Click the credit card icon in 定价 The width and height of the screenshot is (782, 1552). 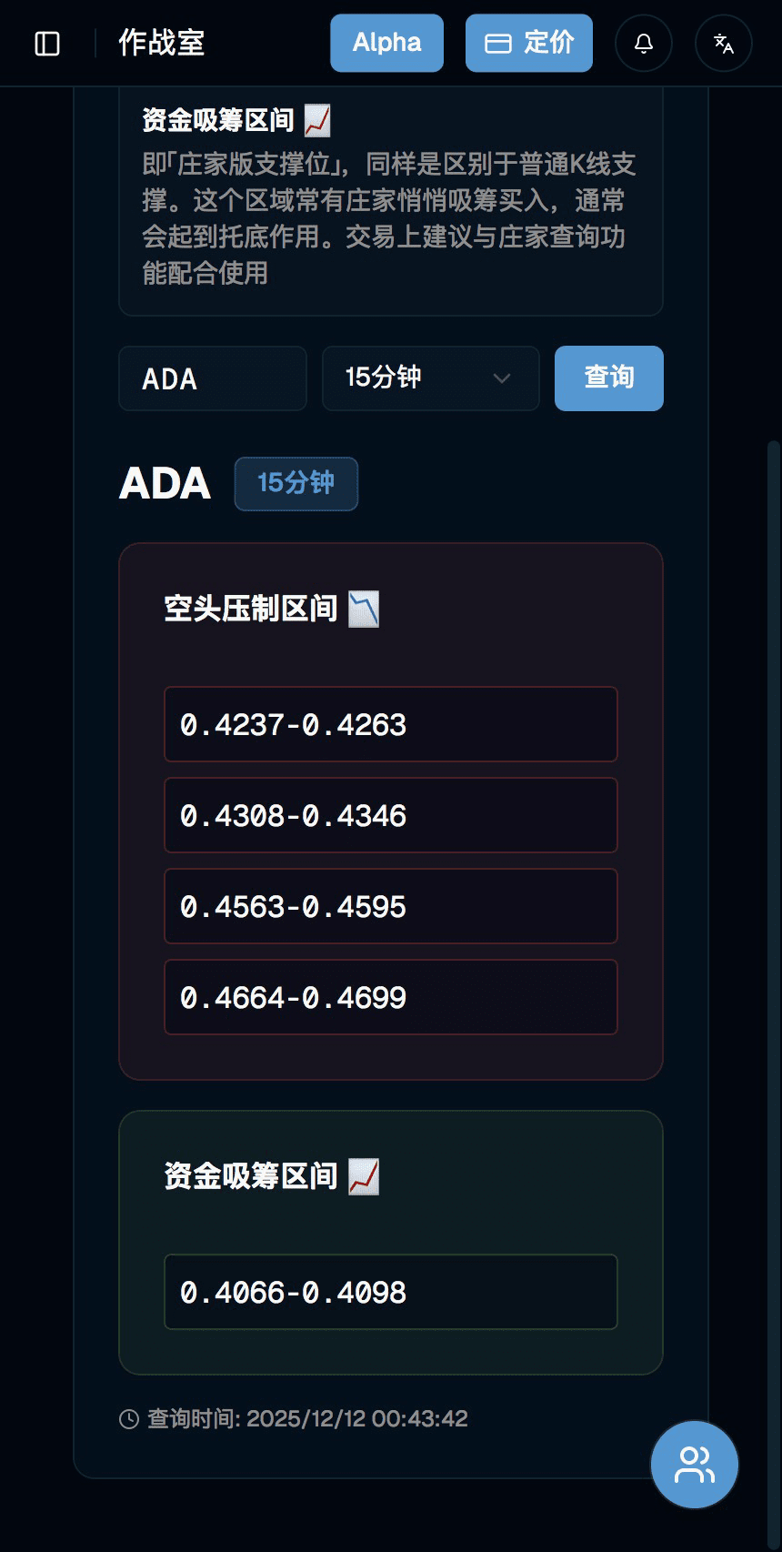coord(498,44)
